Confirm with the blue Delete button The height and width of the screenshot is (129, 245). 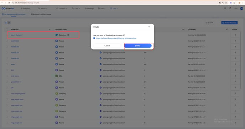tap(138, 46)
